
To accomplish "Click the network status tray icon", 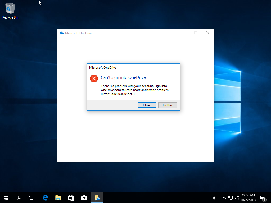I will click(231, 198).
